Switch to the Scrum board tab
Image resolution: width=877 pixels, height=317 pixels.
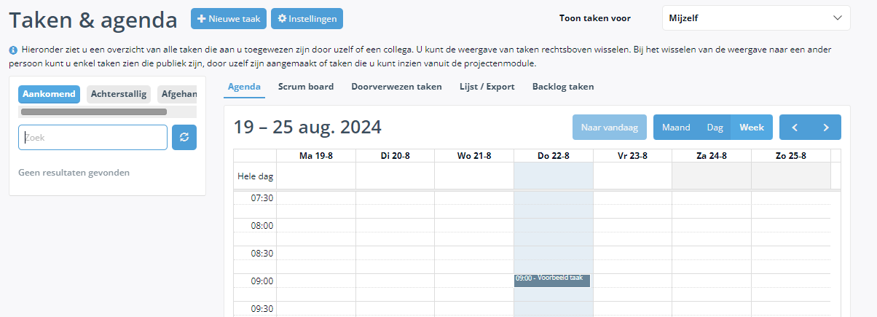(x=306, y=87)
